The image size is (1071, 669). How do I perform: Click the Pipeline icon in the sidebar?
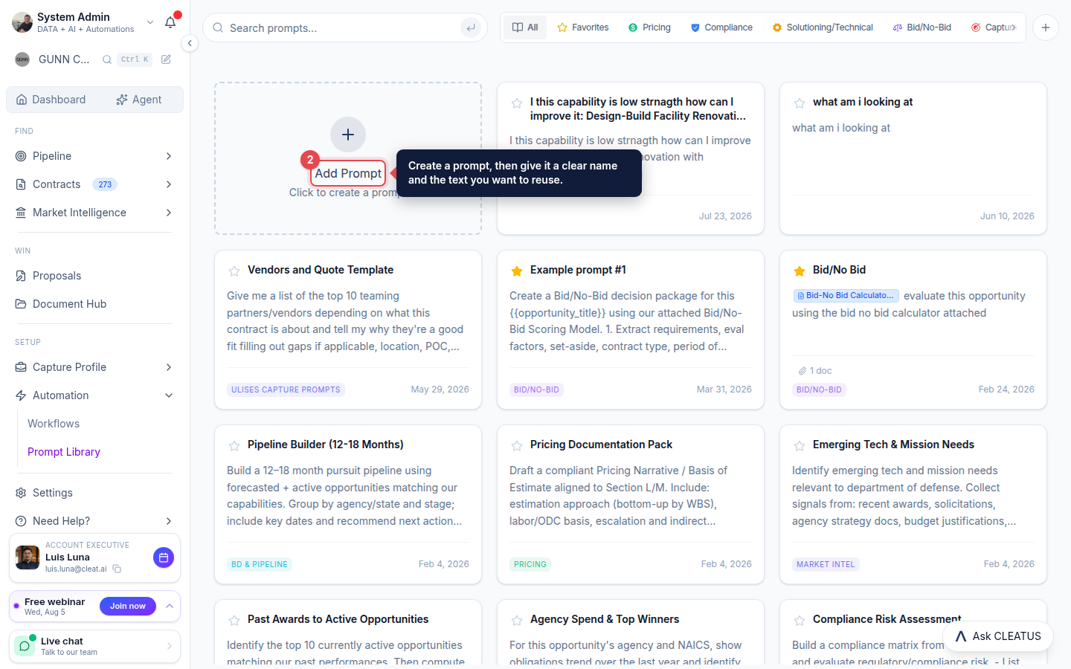click(21, 156)
